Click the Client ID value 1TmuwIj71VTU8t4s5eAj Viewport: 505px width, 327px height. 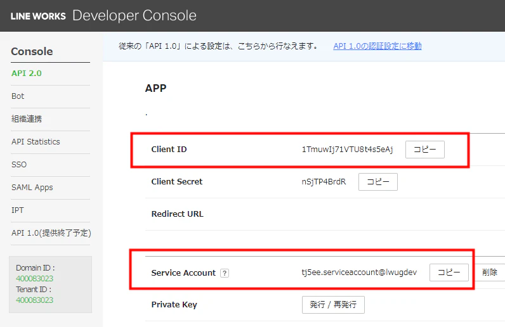pos(347,150)
